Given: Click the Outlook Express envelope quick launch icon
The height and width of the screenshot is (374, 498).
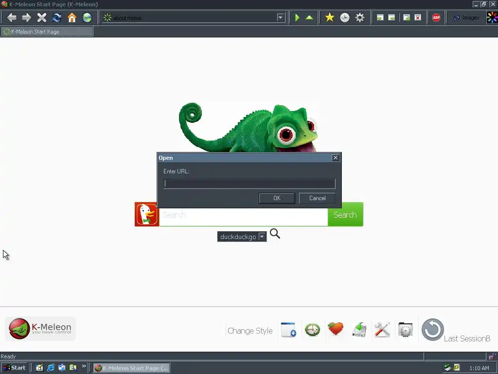Looking at the screenshot, I should click(x=62, y=368).
